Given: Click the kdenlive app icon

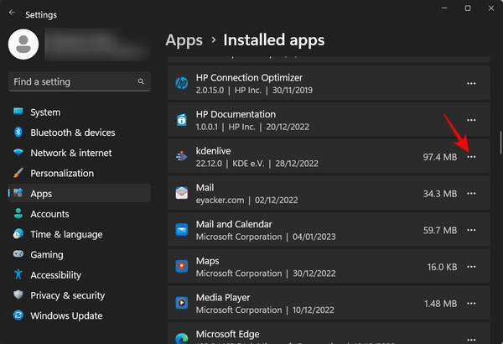Looking at the screenshot, I should click(x=182, y=156).
